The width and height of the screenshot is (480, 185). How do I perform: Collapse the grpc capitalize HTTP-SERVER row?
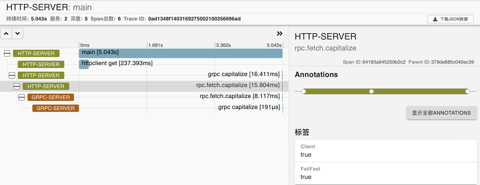(x=12, y=75)
